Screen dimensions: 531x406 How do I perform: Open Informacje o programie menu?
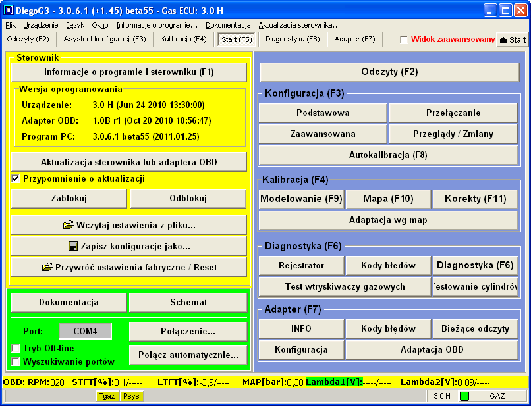click(x=157, y=25)
